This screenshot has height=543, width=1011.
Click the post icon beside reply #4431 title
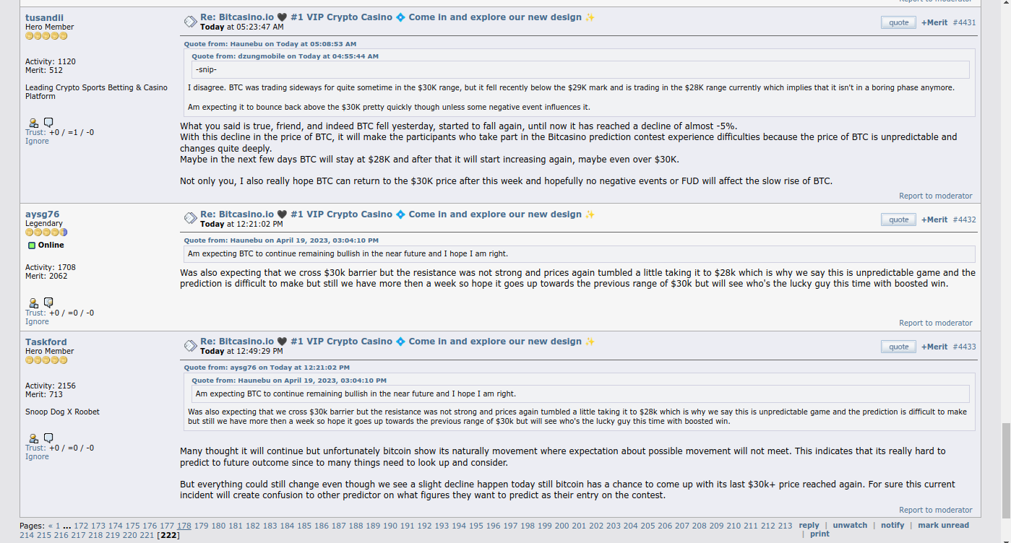(190, 22)
